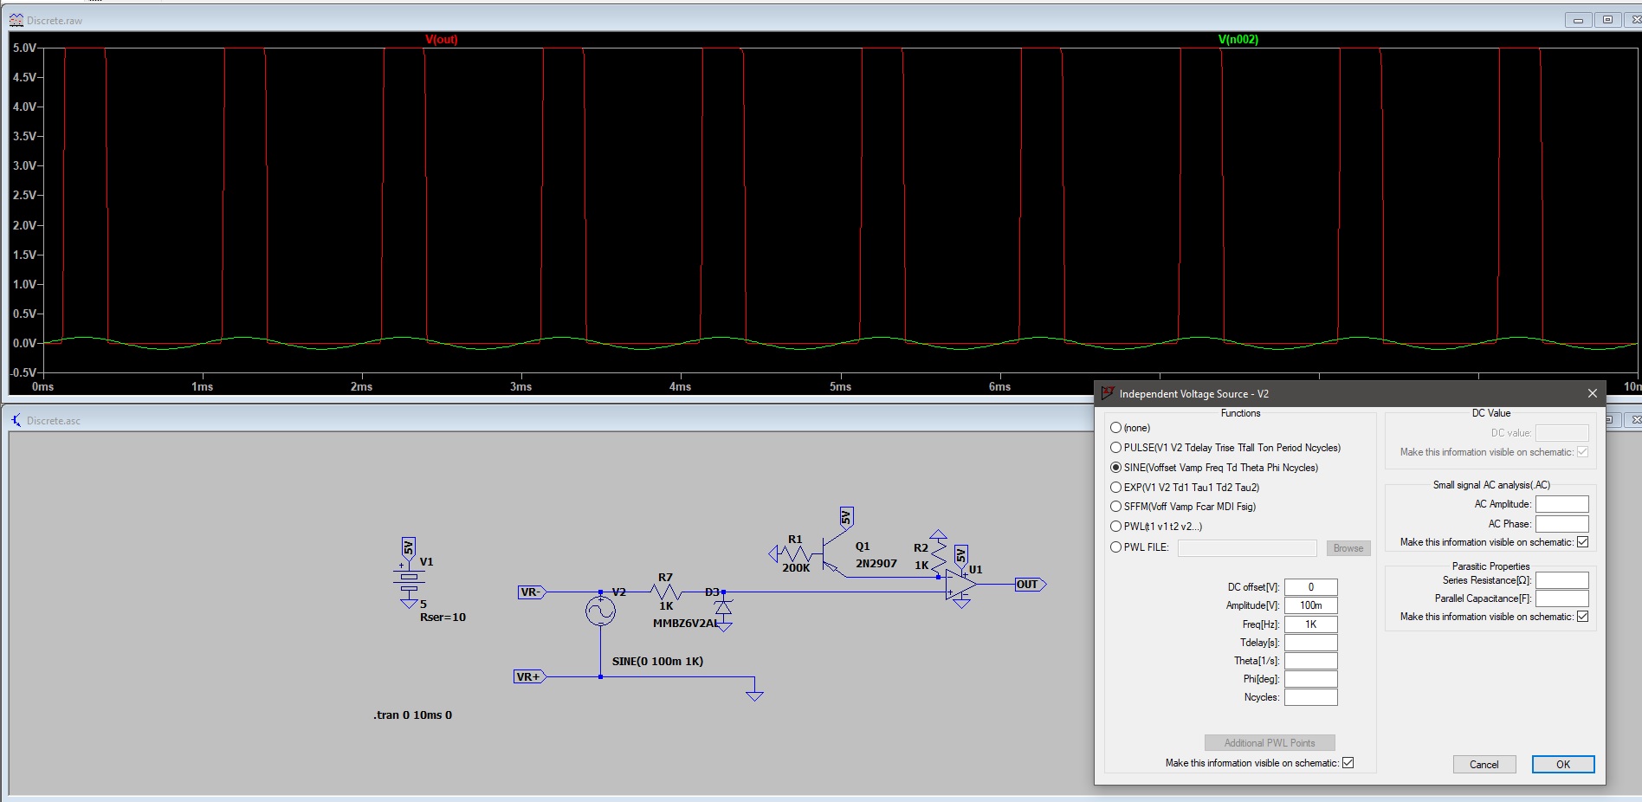Click the Discrete.asc window icon
This screenshot has height=802, width=1642.
(x=16, y=420)
